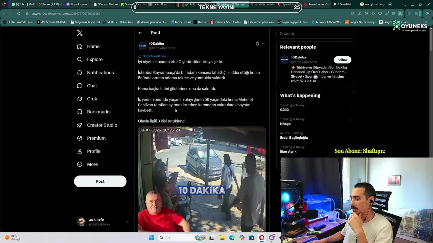This screenshot has width=433, height=243.
Task: Open options for the Güllü trend
Action: tap(349, 106)
